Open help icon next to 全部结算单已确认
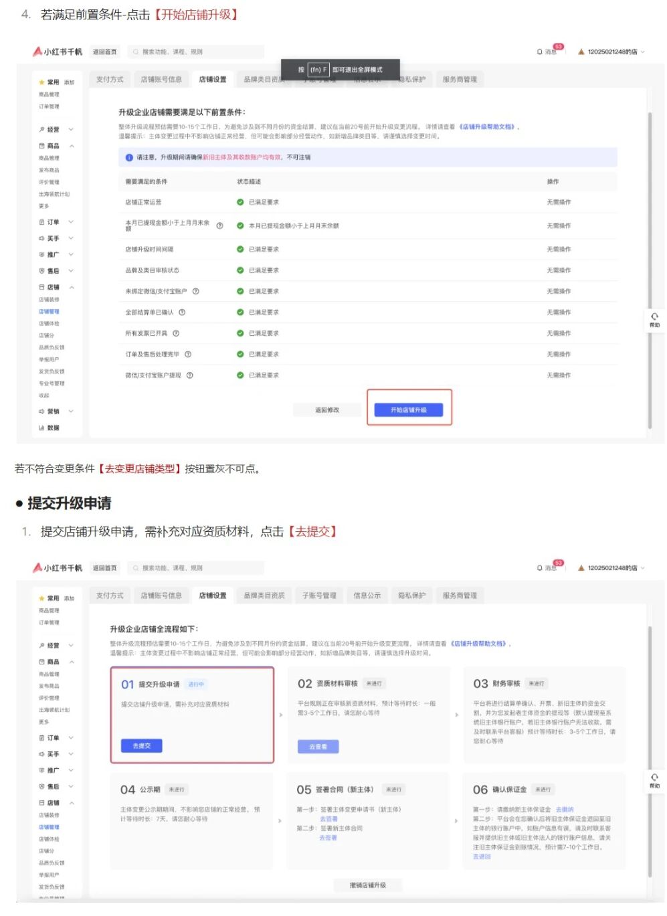 182,312
